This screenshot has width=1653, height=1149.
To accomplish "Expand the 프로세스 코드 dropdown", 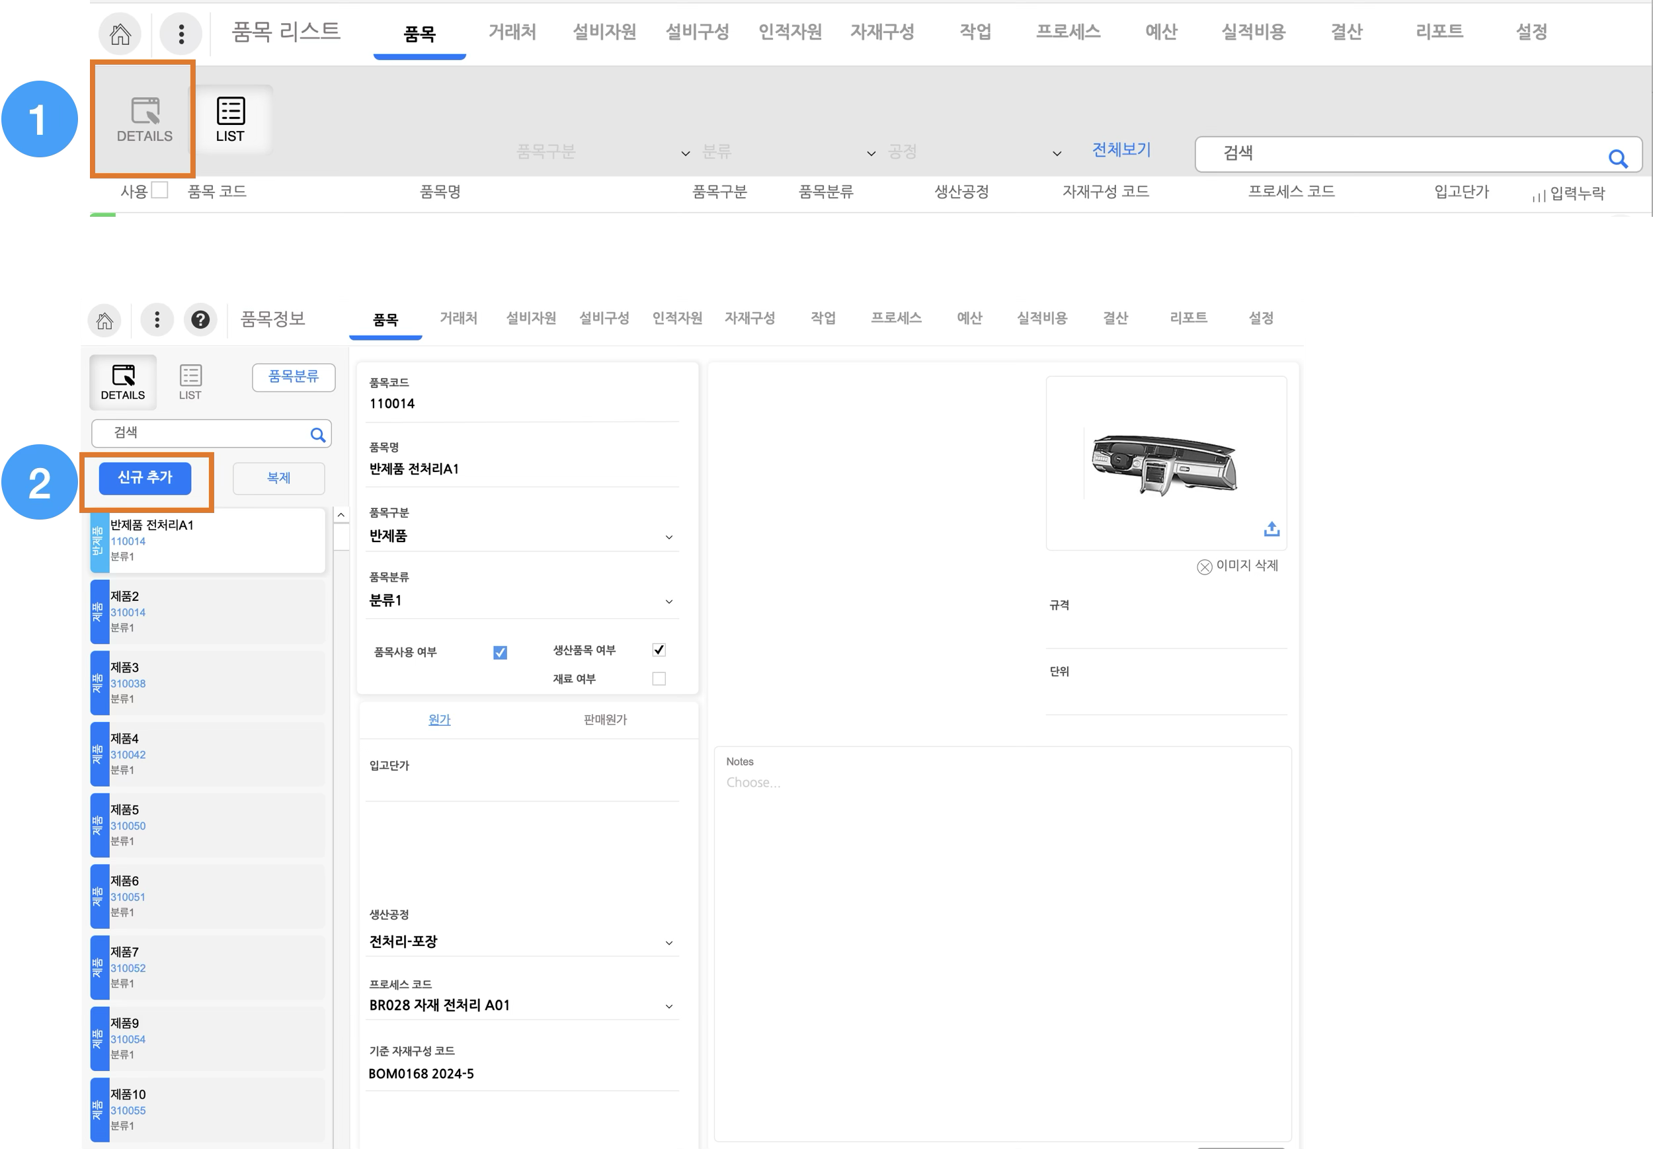I will click(x=669, y=1006).
